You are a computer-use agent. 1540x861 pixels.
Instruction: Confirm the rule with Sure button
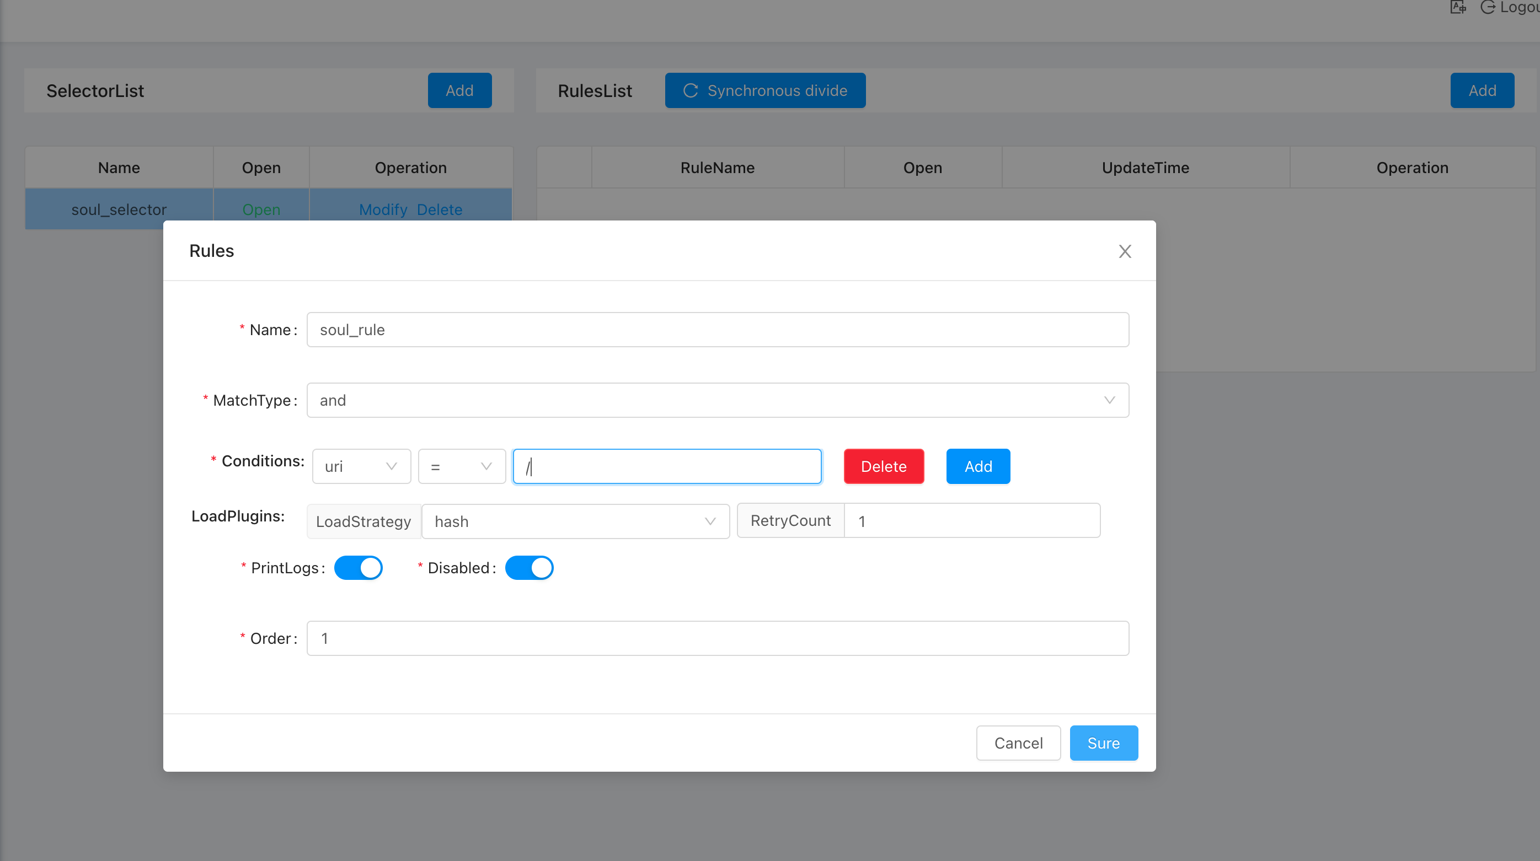click(1103, 743)
